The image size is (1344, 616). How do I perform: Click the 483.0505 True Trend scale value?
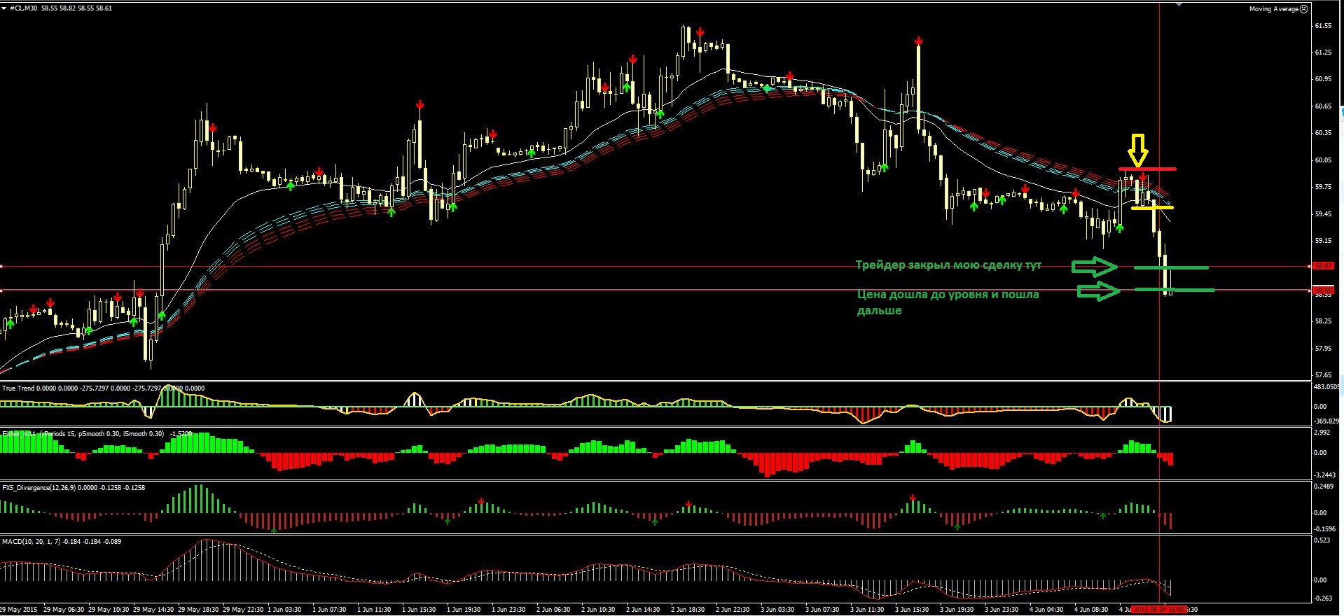(x=1327, y=387)
